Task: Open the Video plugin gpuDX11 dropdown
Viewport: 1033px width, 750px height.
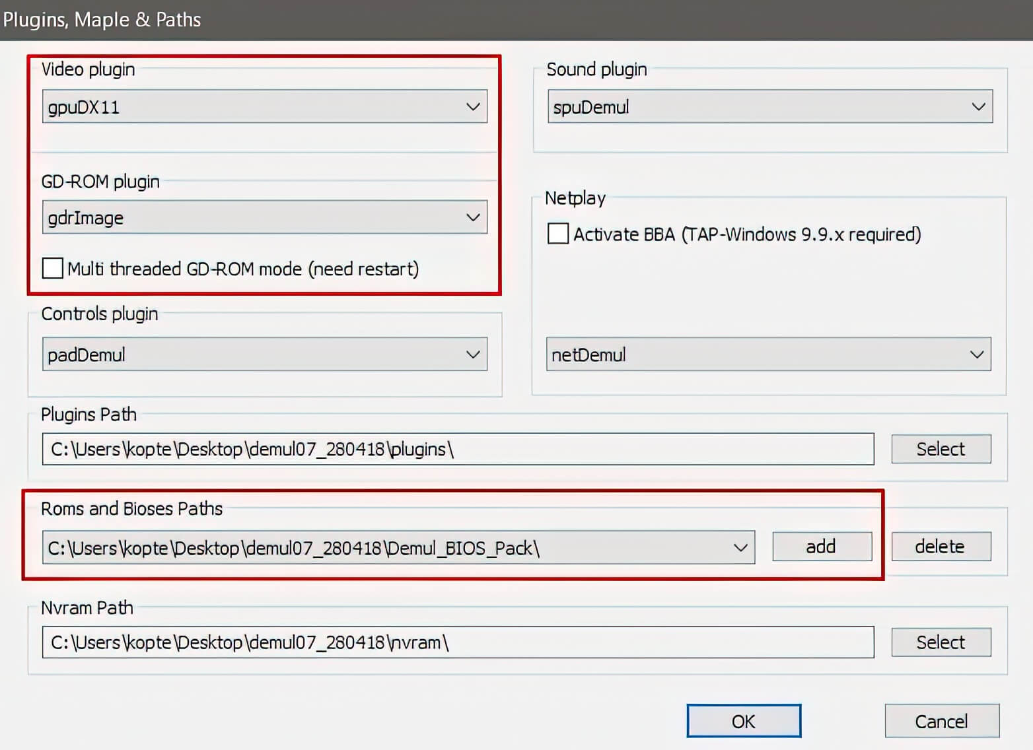Action: point(264,107)
